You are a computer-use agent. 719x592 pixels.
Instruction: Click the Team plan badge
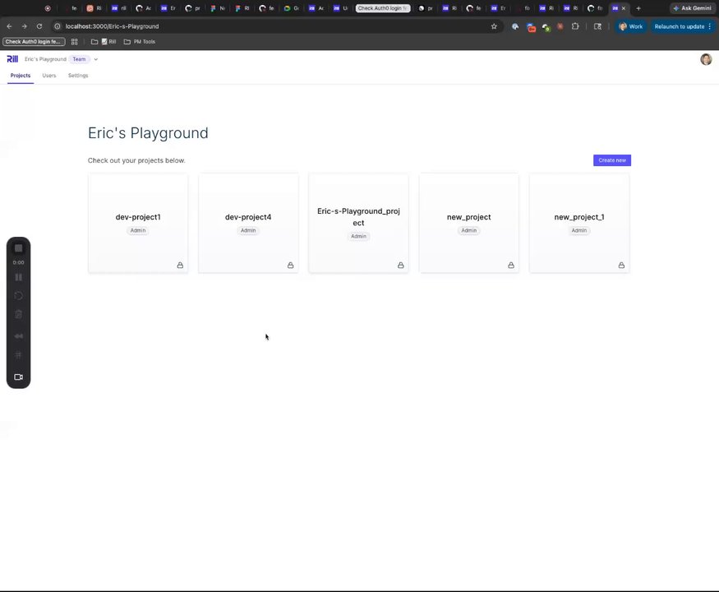pos(80,59)
